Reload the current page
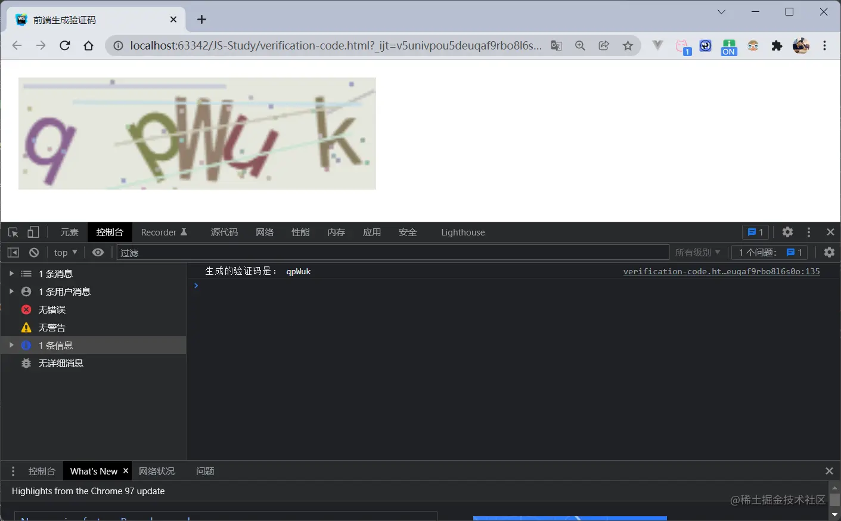 tap(65, 46)
